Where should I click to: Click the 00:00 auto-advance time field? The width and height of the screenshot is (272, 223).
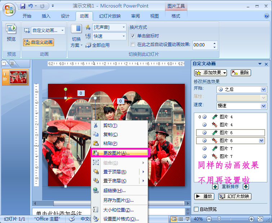pyautogui.click(x=202, y=45)
